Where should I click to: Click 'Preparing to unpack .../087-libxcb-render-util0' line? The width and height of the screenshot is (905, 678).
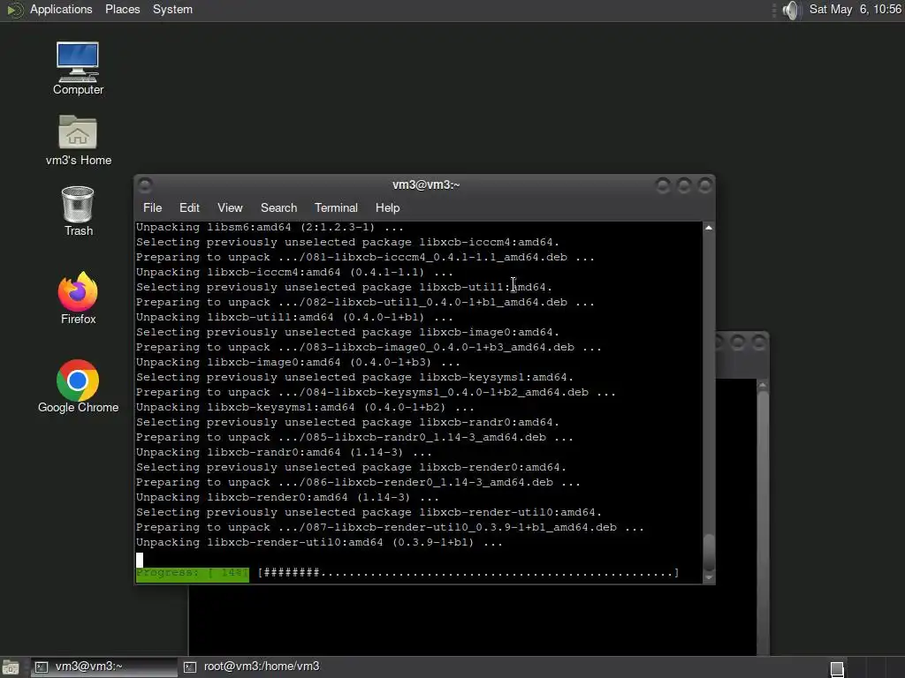tap(390, 527)
